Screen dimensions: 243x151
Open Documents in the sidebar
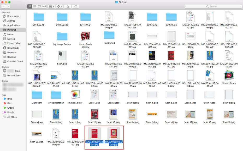13,16
